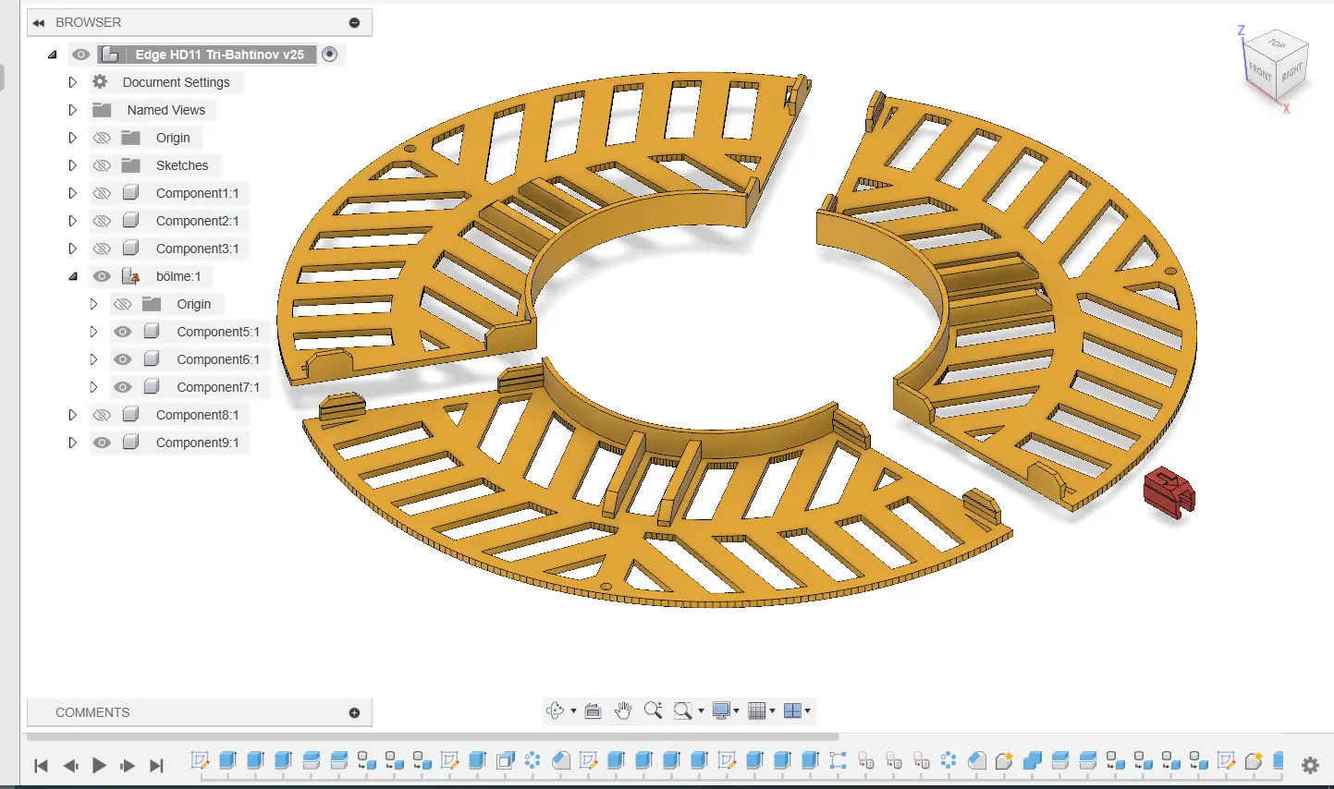Hide the bölme:1 component
The width and height of the screenshot is (1334, 789).
pos(102,276)
